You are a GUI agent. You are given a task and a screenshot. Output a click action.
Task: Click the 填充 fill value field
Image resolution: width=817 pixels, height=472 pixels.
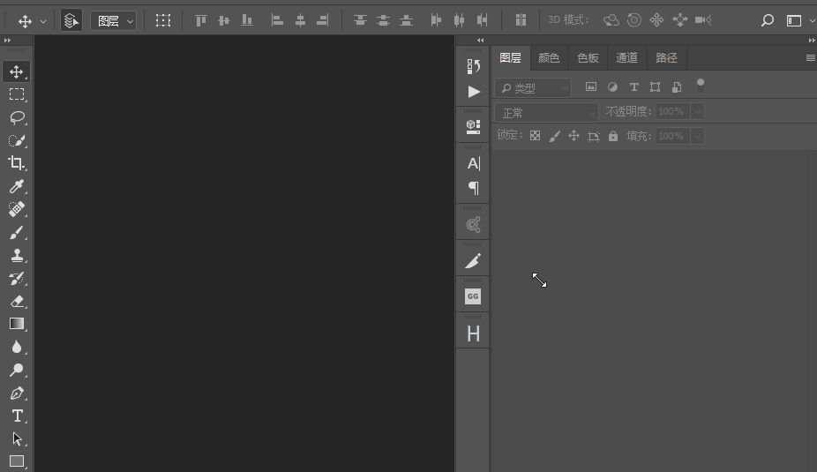tap(672, 136)
